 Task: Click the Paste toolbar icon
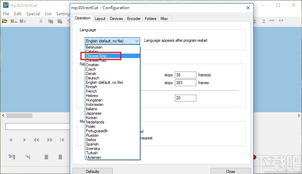[60, 21]
